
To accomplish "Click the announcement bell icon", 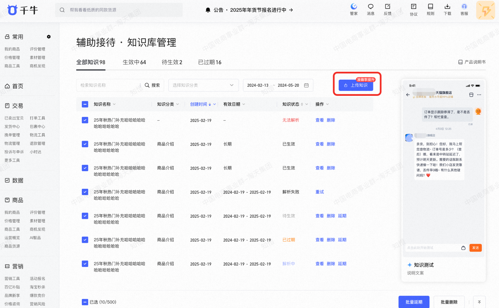I will (208, 10).
